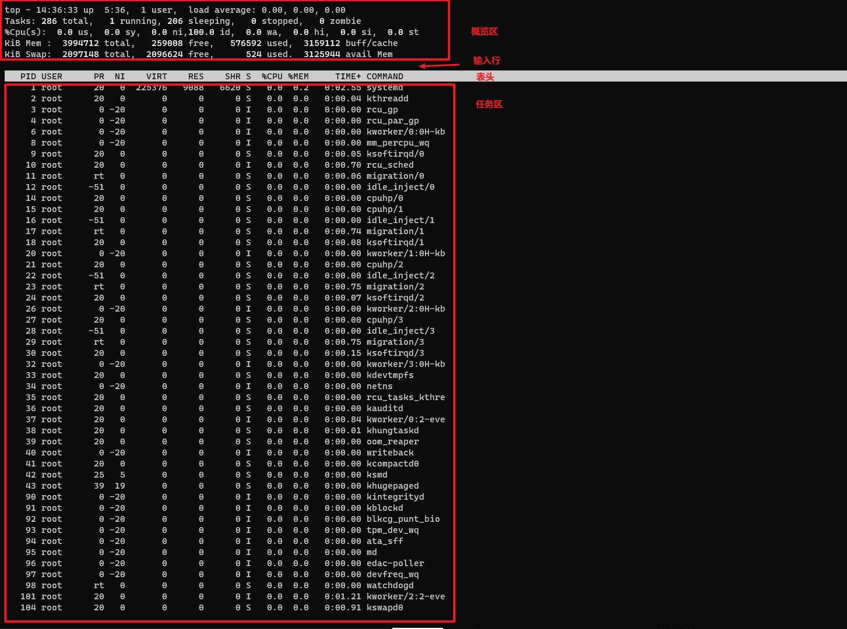Select the migration/1 process name
Screen dimensions: 847x629
pyautogui.click(x=395, y=231)
